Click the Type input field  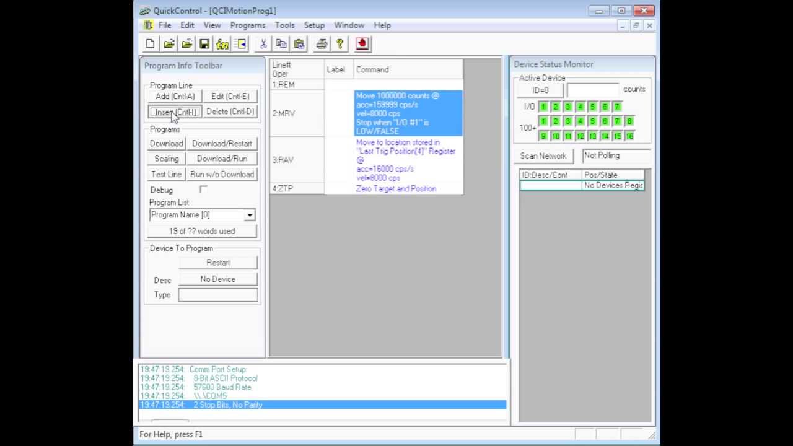coord(218,295)
